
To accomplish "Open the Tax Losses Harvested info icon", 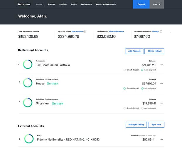I will [161, 31].
